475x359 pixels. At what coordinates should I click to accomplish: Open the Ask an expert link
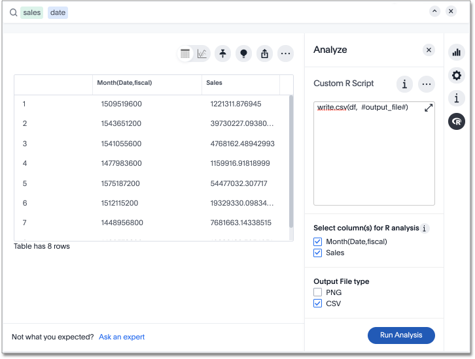[x=122, y=337]
